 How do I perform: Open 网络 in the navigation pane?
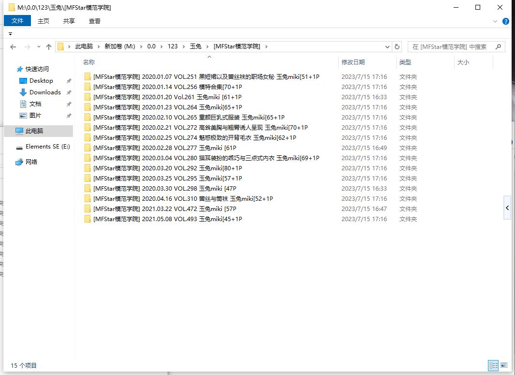pos(31,162)
